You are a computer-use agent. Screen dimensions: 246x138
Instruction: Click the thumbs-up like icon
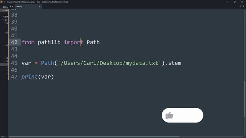[x=169, y=115]
